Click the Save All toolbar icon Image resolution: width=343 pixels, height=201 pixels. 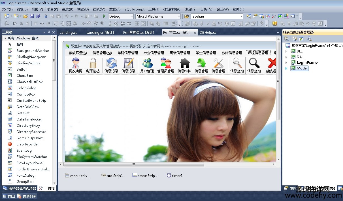tap(38, 16)
